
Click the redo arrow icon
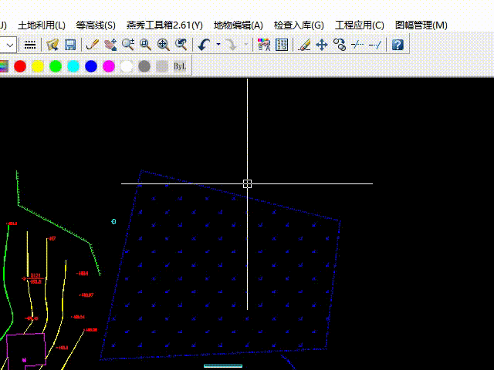(232, 45)
